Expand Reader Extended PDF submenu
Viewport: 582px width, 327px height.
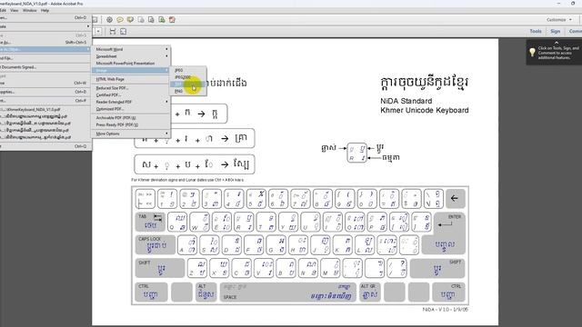[131, 102]
